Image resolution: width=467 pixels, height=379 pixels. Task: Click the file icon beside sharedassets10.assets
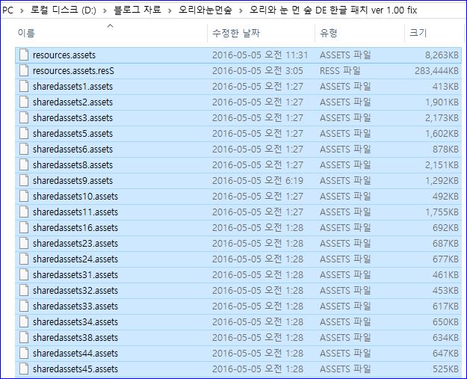pyautogui.click(x=24, y=197)
